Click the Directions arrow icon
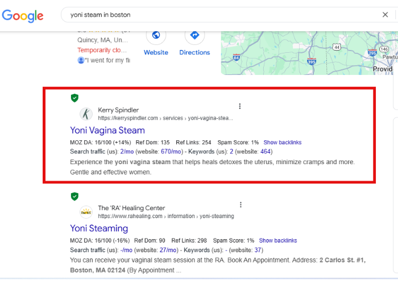This screenshot has height=284, width=398. point(194,36)
